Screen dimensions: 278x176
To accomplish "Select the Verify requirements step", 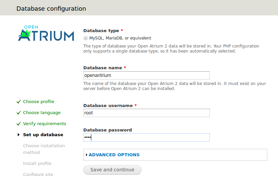I will pos(45,124).
